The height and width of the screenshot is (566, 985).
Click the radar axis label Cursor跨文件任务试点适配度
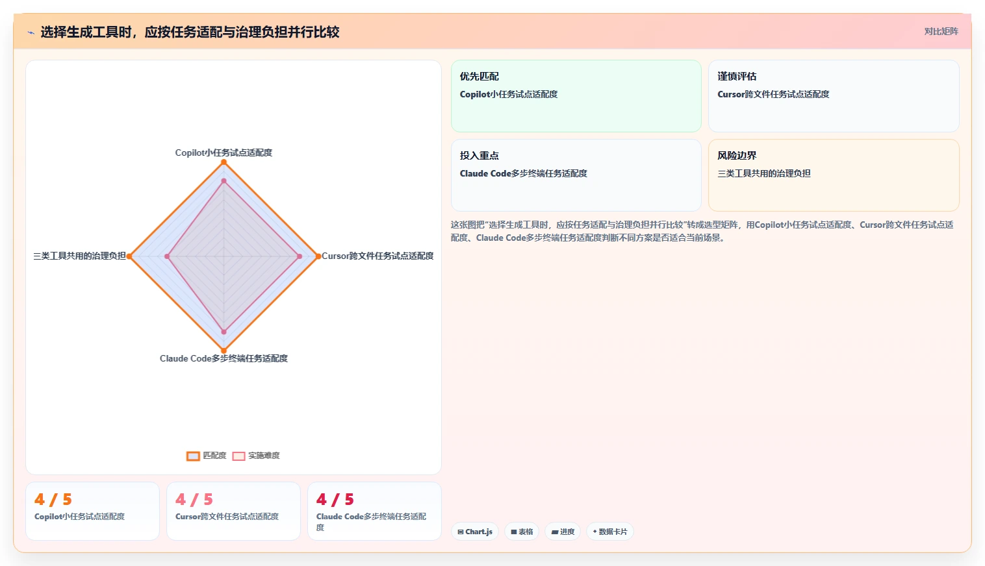pos(377,256)
